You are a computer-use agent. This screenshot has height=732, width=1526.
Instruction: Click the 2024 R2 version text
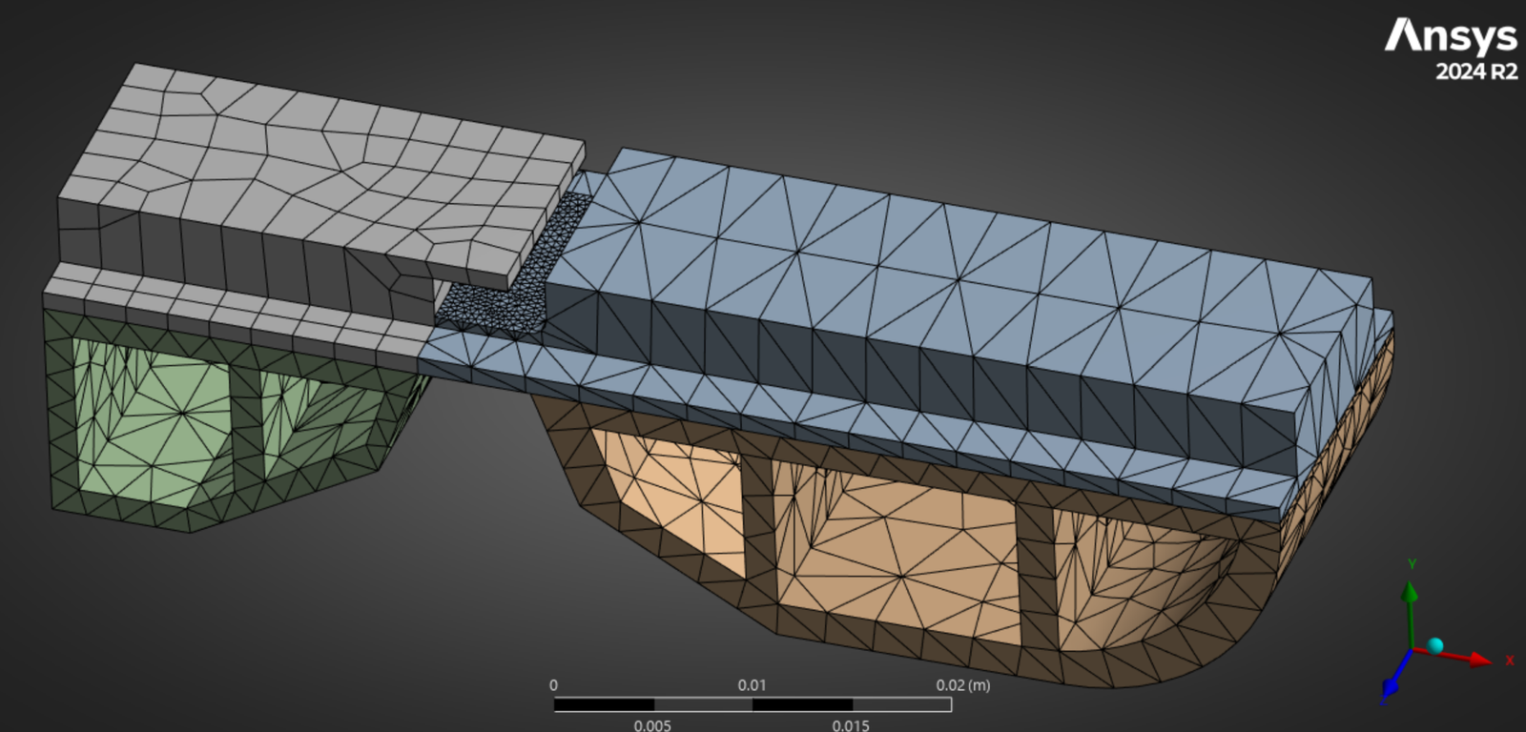pyautogui.click(x=1475, y=72)
